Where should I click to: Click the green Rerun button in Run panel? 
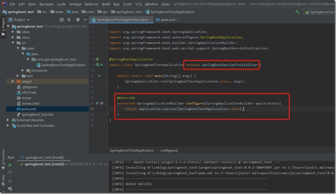tap(10, 165)
